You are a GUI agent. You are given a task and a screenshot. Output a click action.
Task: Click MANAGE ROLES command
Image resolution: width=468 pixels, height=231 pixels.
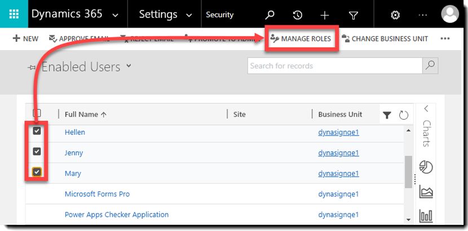301,39
